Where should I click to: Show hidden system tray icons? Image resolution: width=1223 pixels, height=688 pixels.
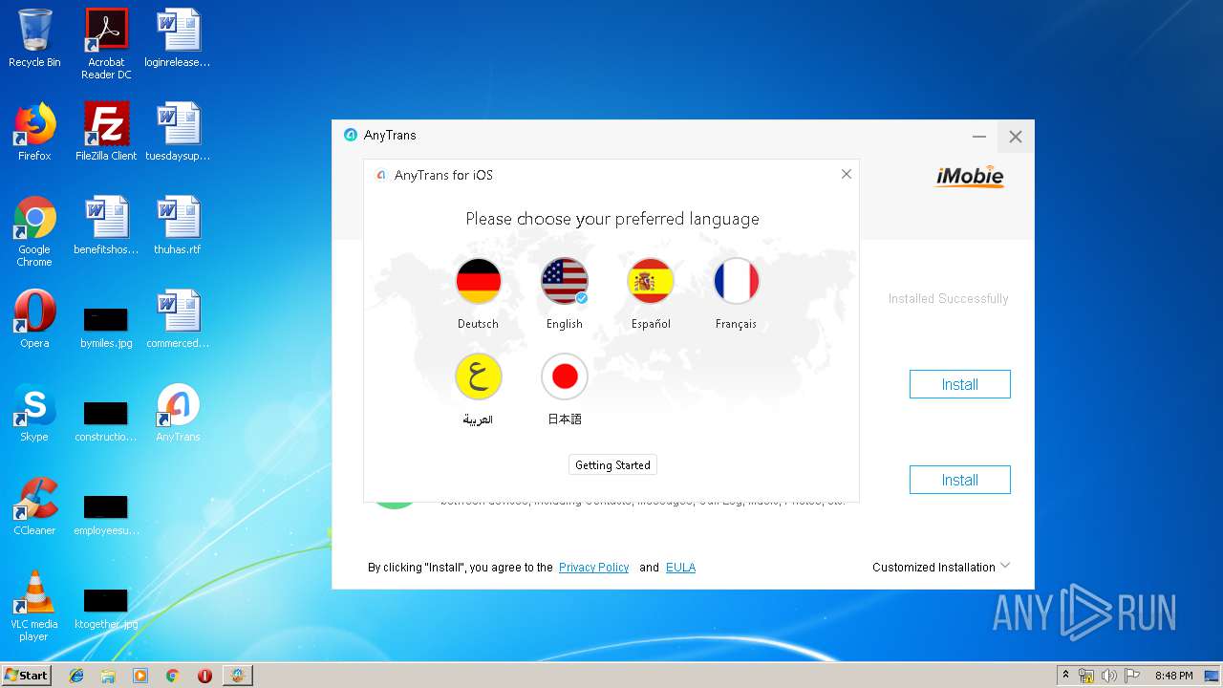pyautogui.click(x=1066, y=676)
